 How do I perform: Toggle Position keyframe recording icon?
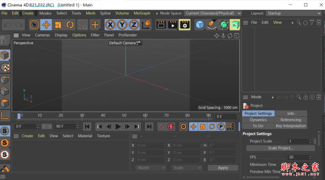(193, 126)
